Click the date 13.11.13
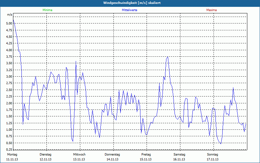Image resolution: width=260 pixels, height=163 pixels. (x=79, y=159)
